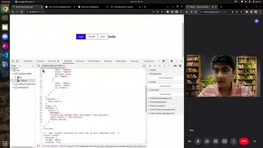
Task: Toggle the Sources navigator sidebar icon
Action: (38, 66)
